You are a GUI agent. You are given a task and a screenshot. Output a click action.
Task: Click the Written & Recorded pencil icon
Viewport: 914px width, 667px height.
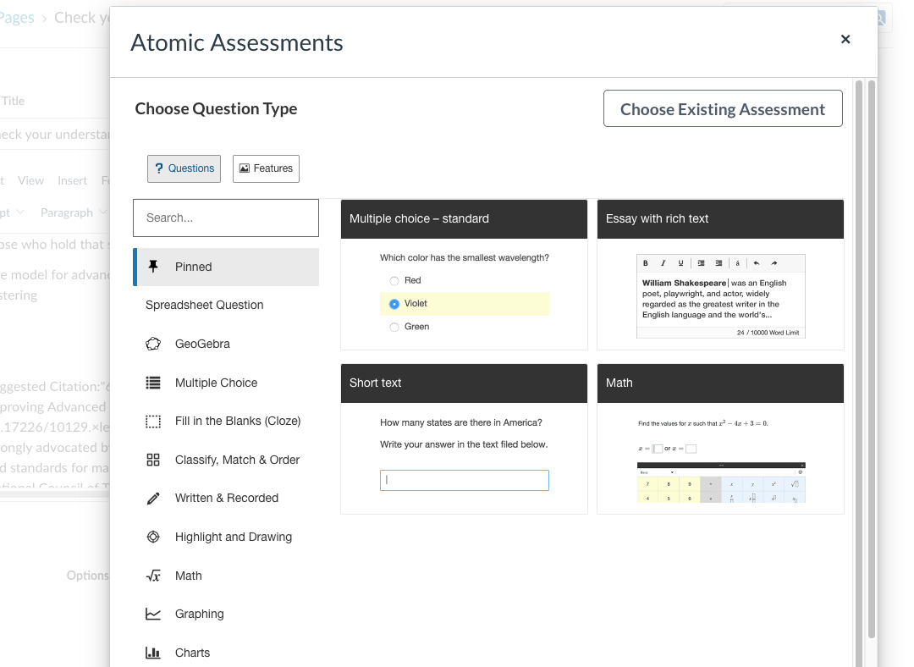[x=153, y=499]
